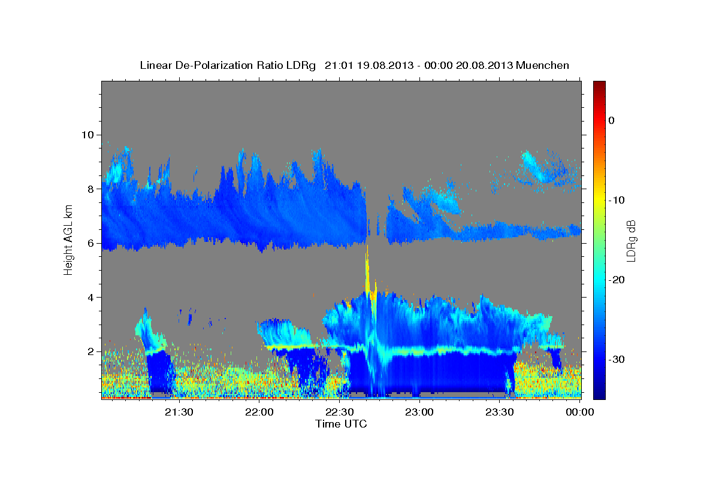Click the 00:00 time tick label
This screenshot has width=719, height=479.
click(580, 412)
